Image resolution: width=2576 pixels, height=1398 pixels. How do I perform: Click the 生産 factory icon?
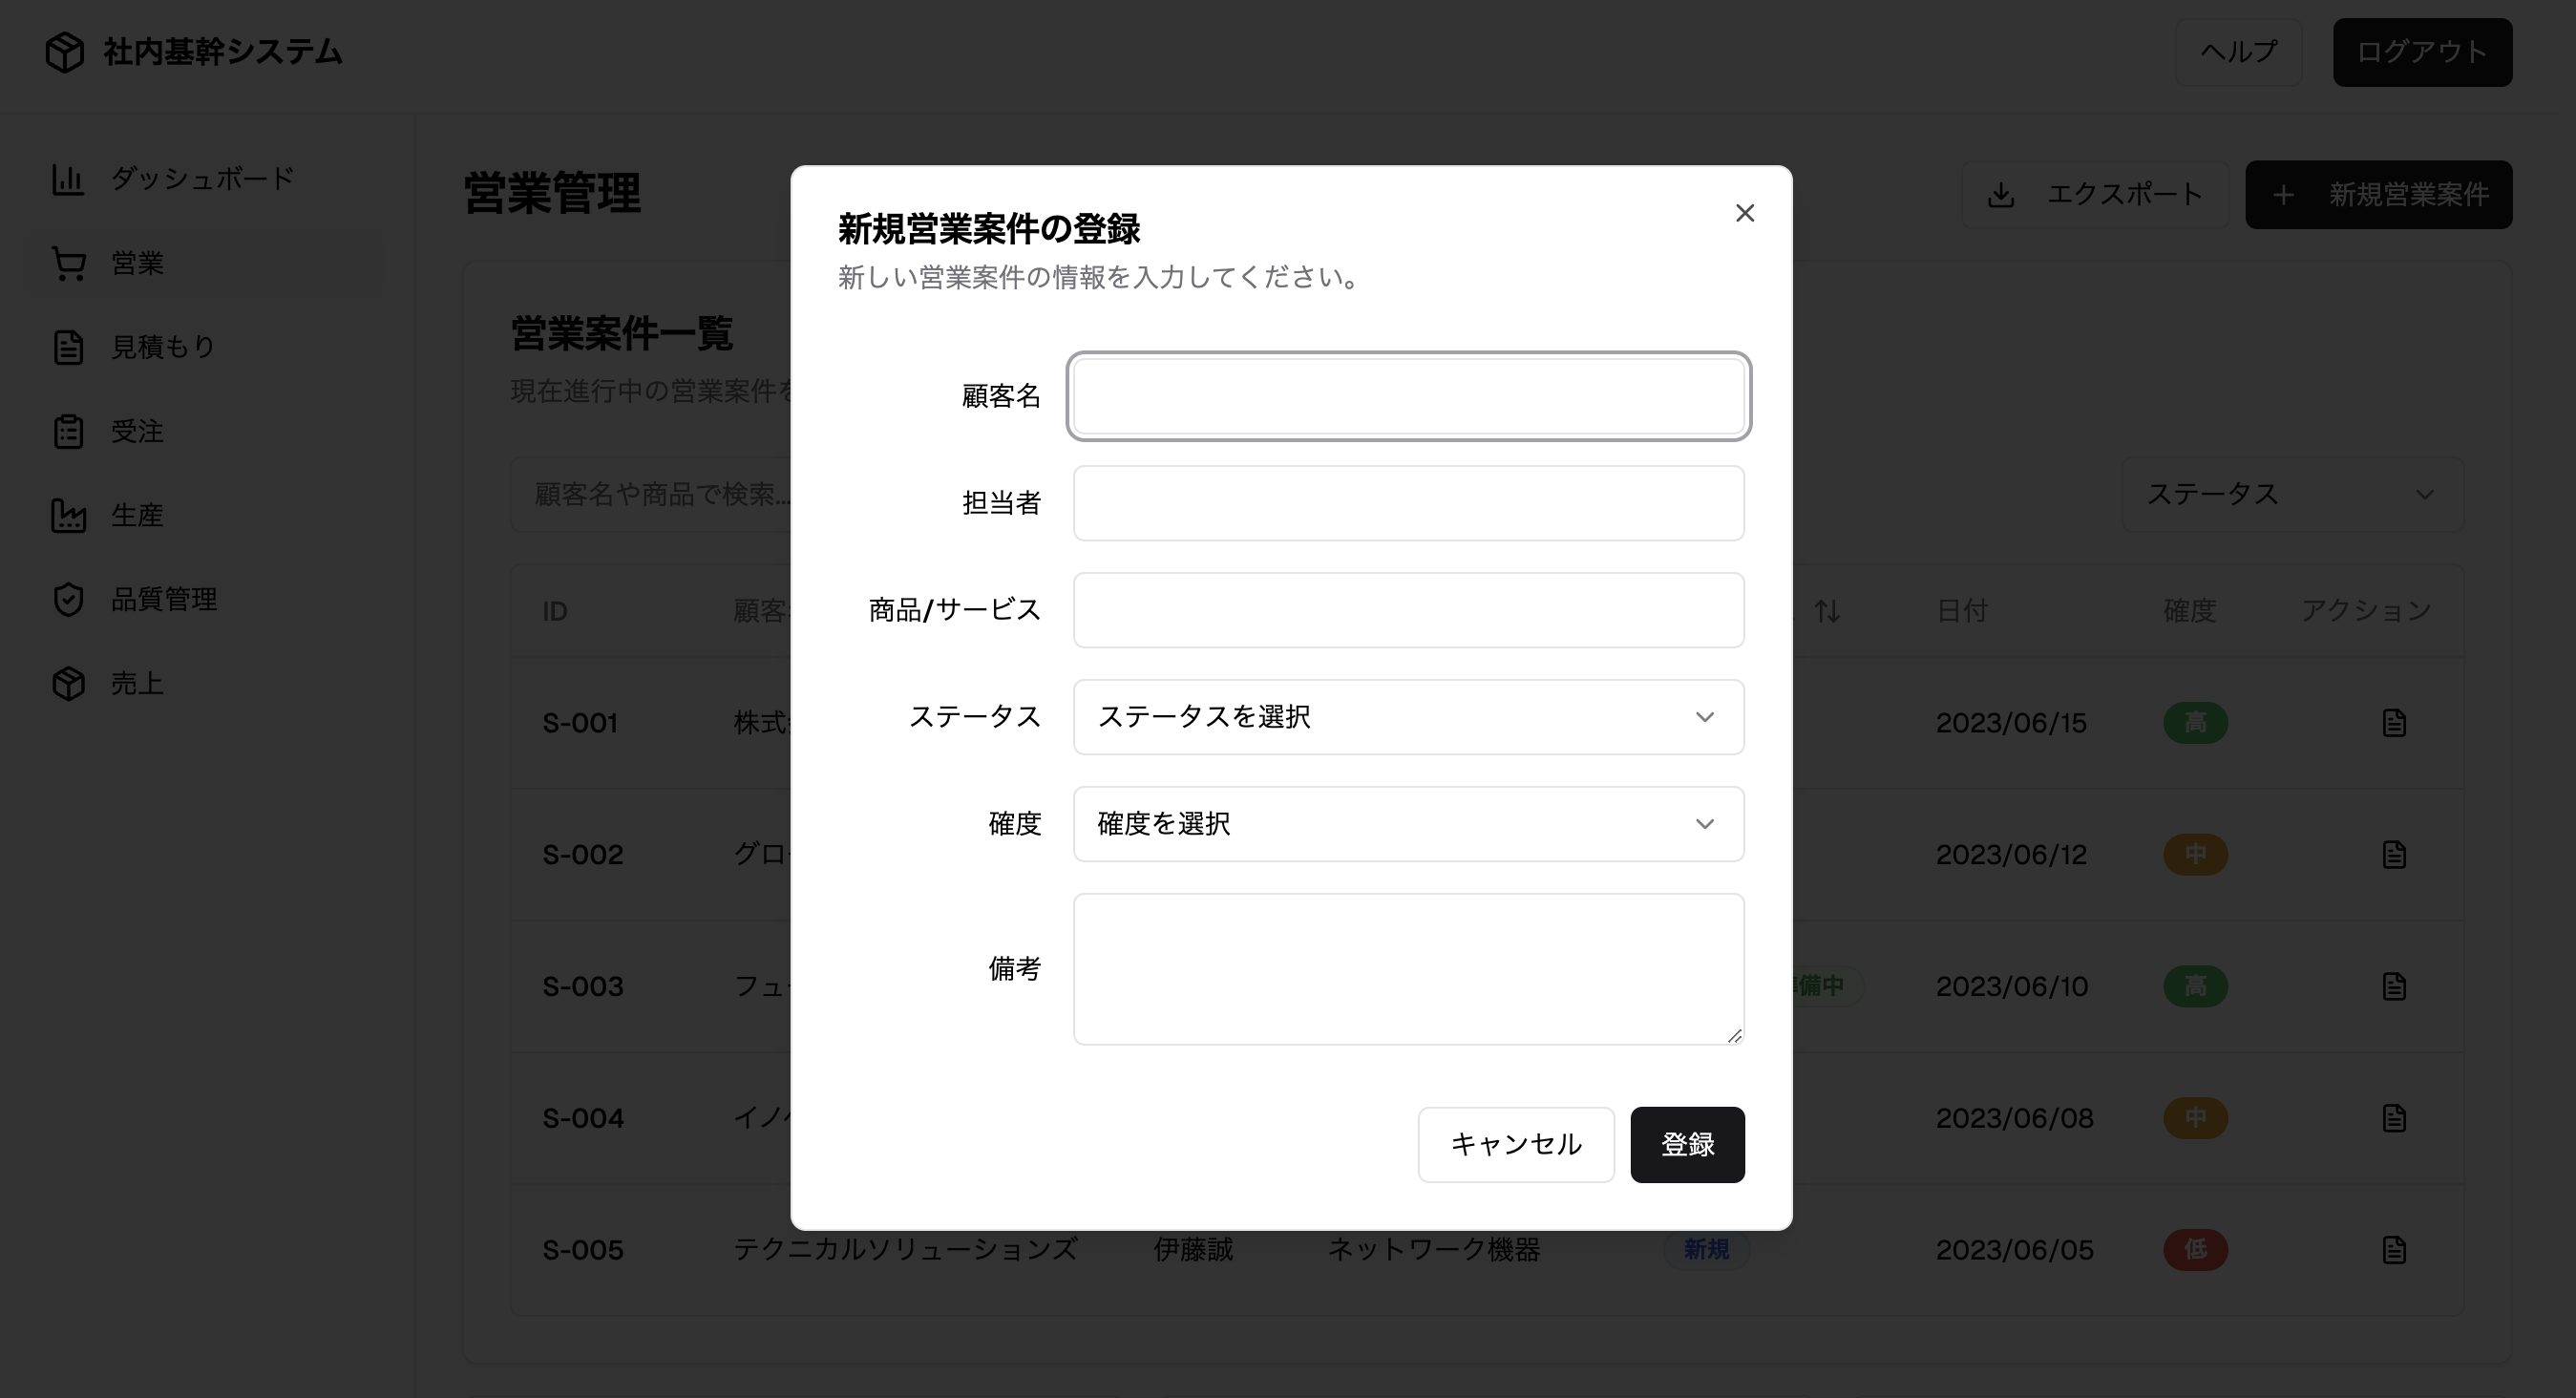68,516
